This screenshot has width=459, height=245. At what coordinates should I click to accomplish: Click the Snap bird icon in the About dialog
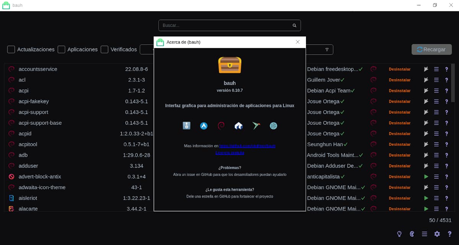pos(256,126)
